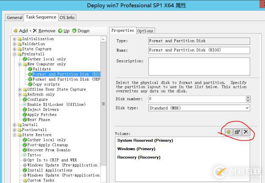Select Gather local only under Preinstall
Screen dimensions: 265x183
(x=46, y=59)
